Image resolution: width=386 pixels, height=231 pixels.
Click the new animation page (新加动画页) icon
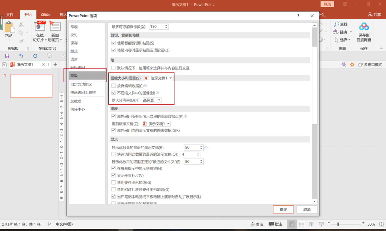pos(55,27)
